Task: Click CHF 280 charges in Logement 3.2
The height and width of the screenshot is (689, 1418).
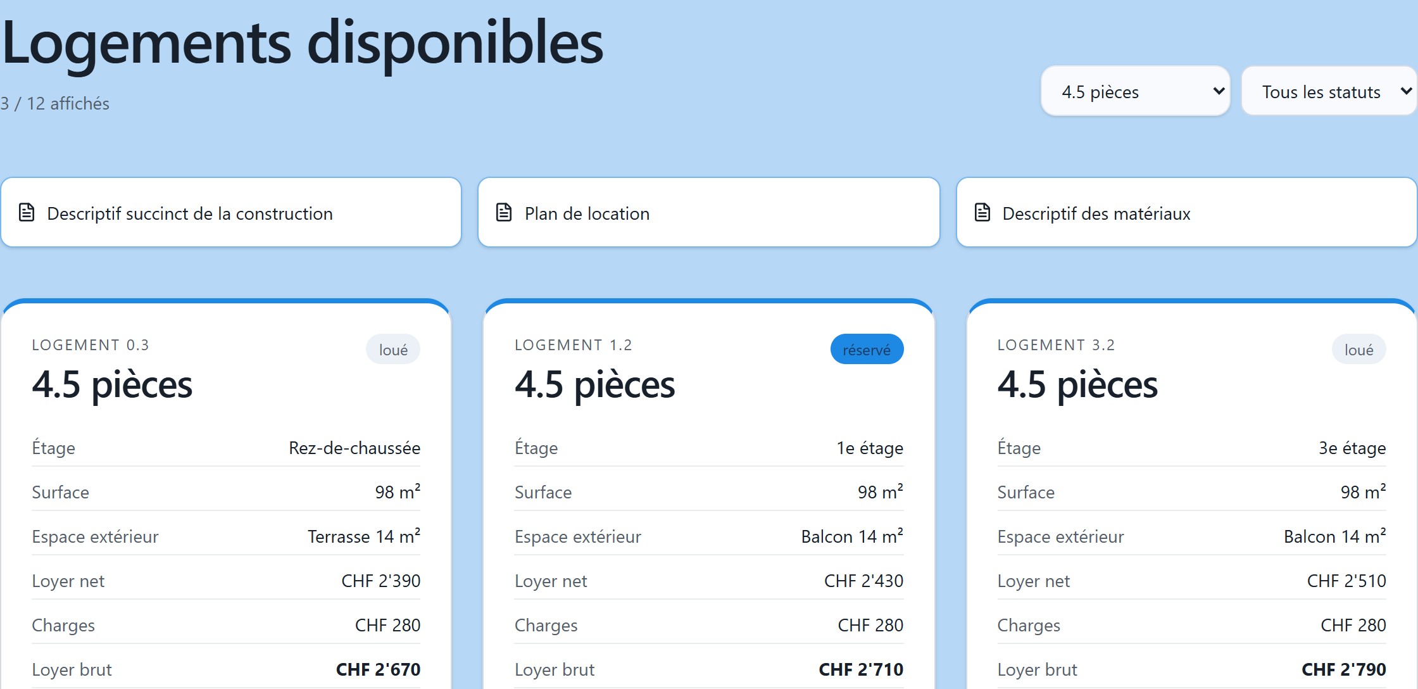Action: [1353, 625]
